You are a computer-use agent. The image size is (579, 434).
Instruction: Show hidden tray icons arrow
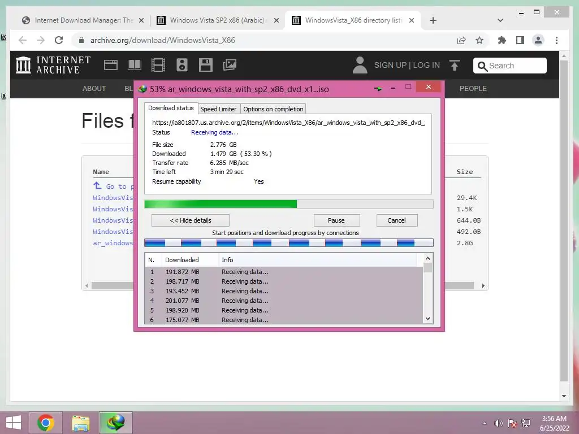485,423
